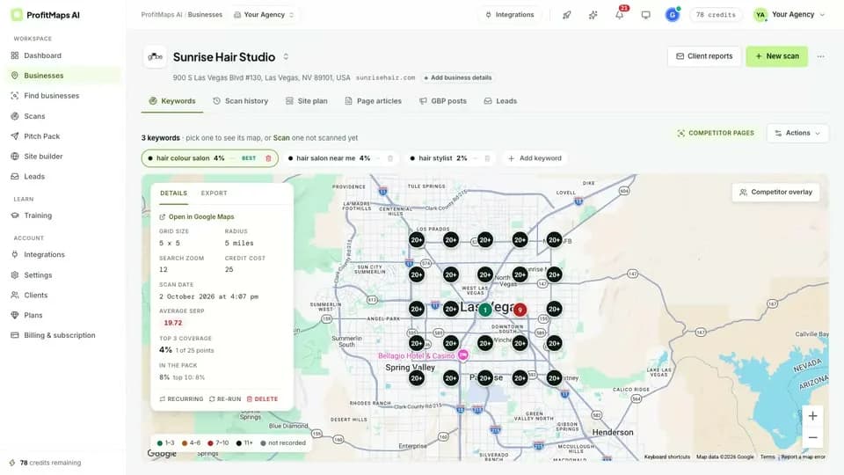Open notifications bell

(620, 15)
